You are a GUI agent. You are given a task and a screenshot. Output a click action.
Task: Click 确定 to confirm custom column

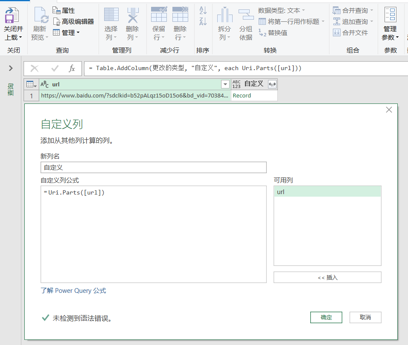point(326,317)
